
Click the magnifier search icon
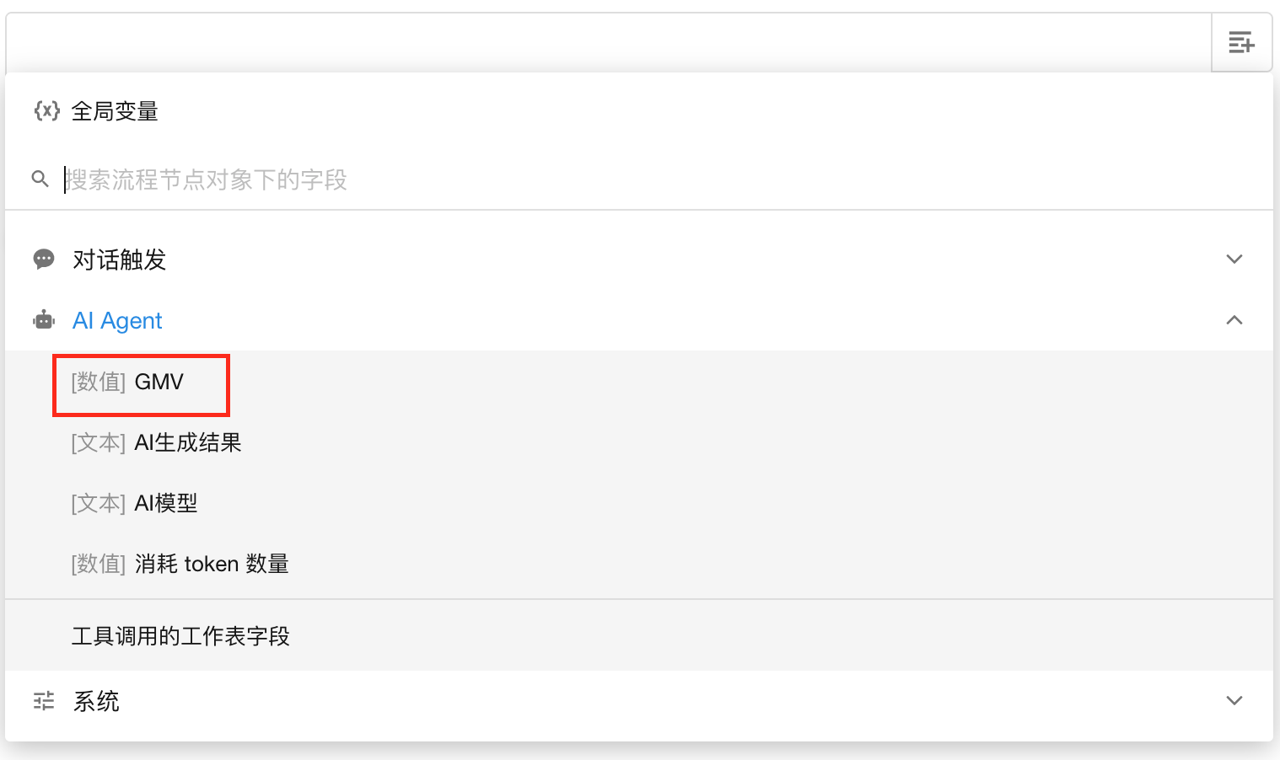[40, 179]
